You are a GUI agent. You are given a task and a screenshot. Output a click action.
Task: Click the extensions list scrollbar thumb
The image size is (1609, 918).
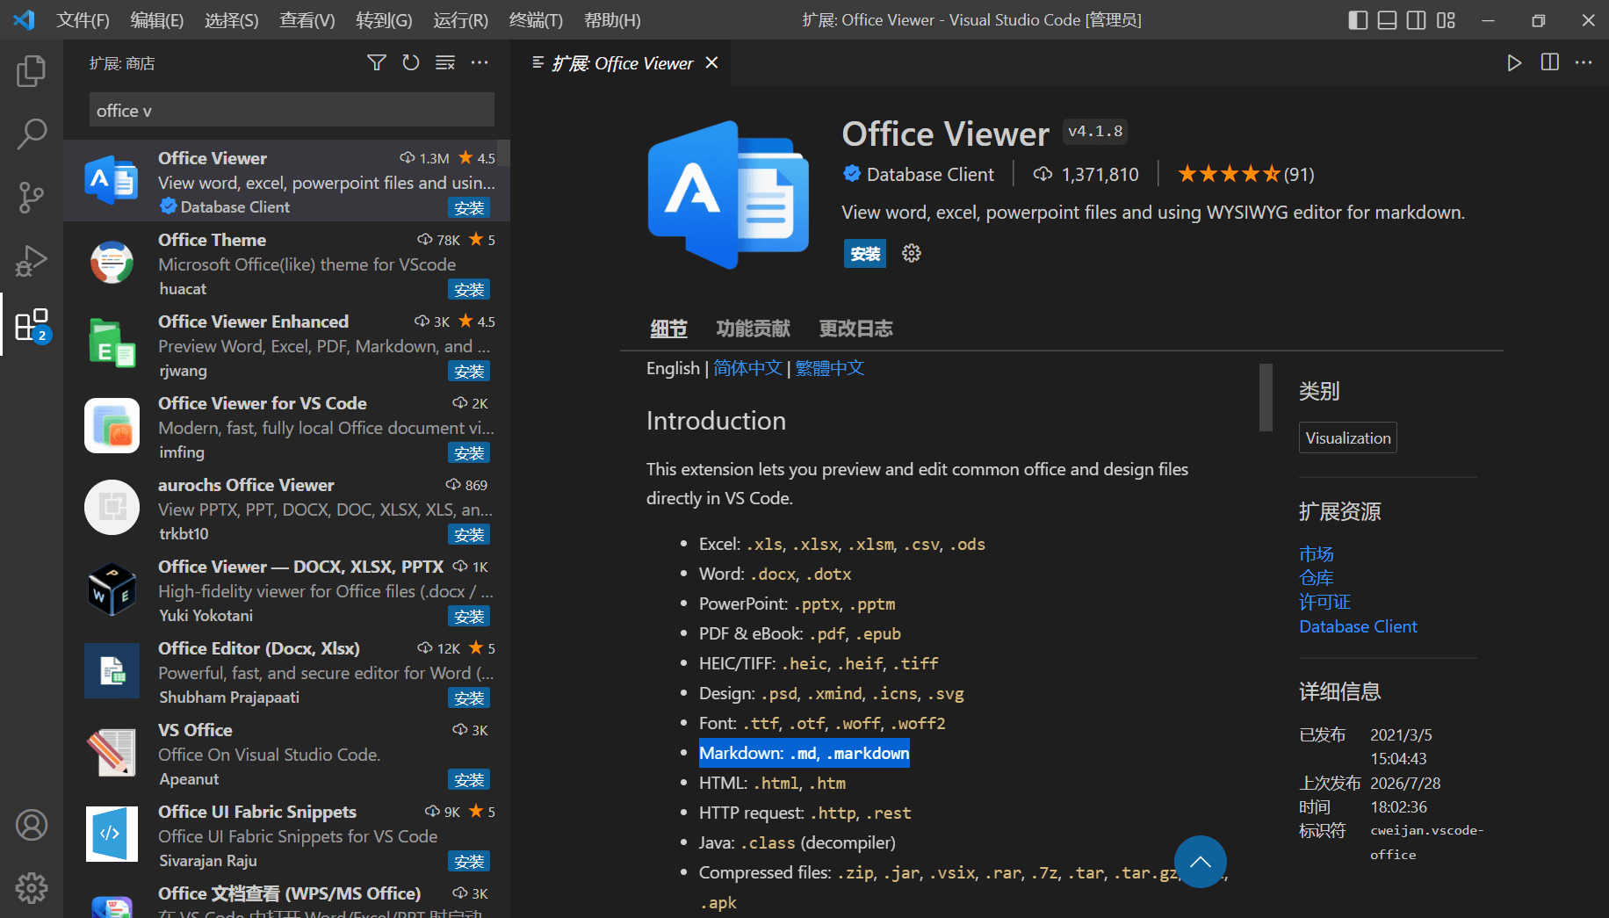[503, 154]
